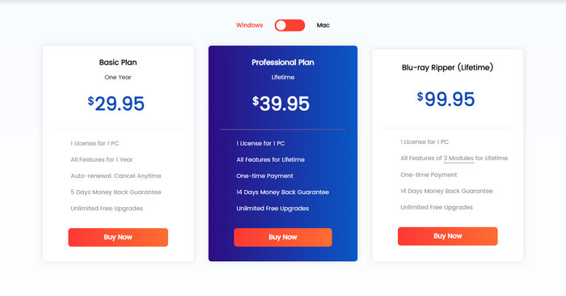
Task: Click the Professional Plan heading
Action: (x=283, y=62)
